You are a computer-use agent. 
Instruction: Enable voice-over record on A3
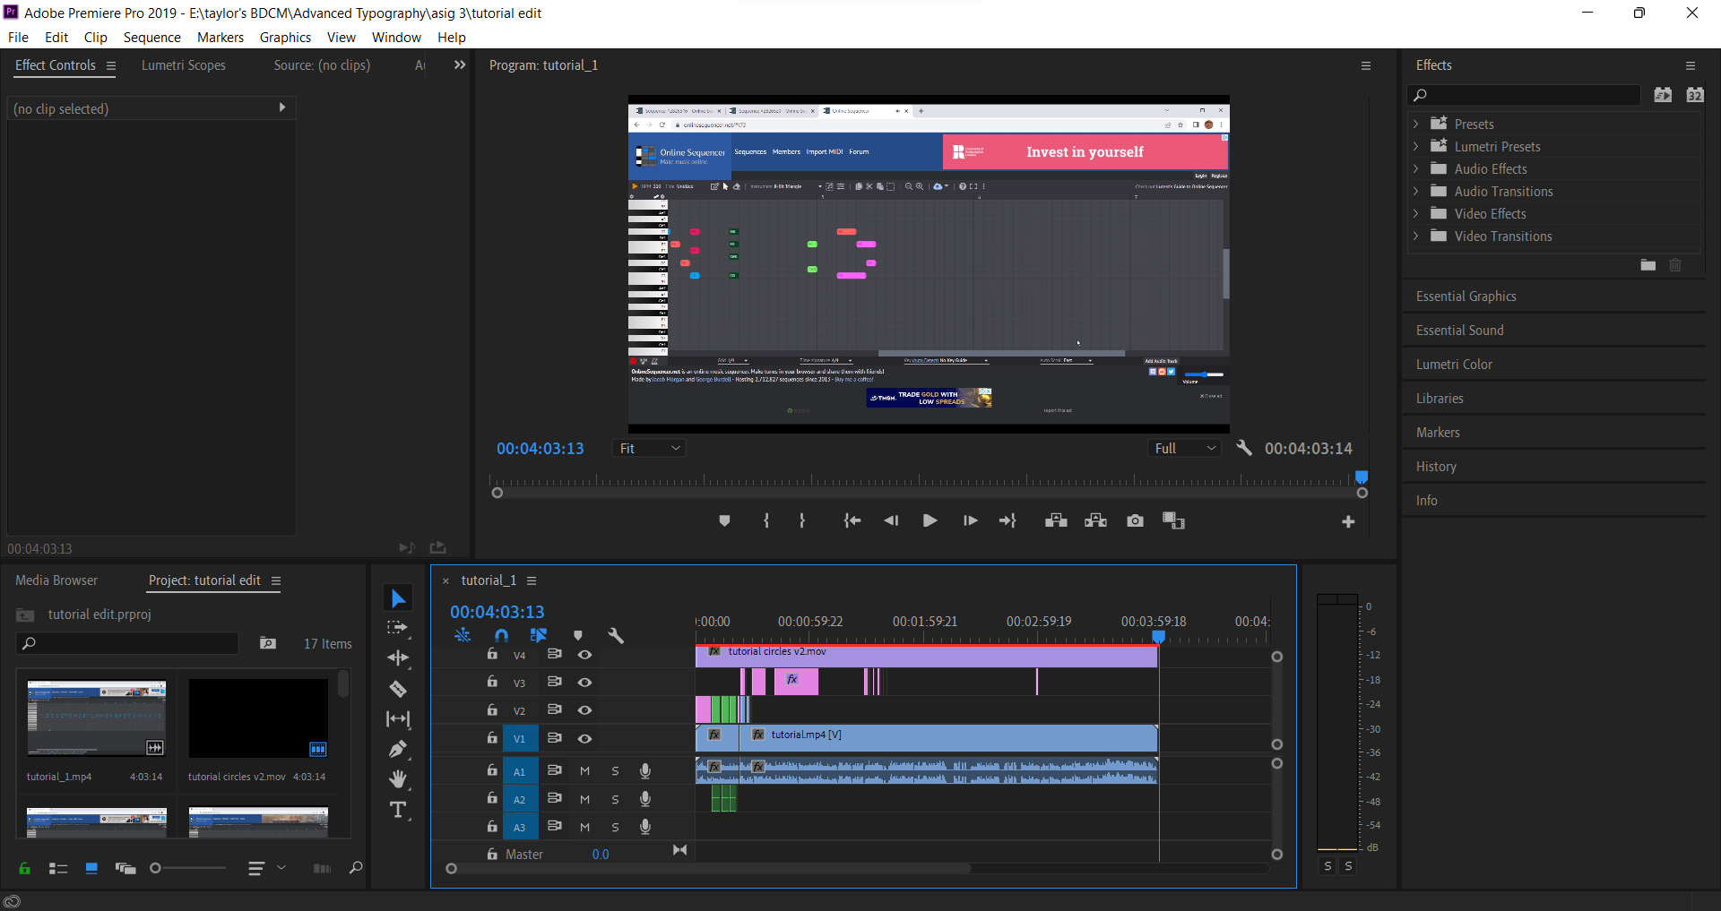coord(645,827)
